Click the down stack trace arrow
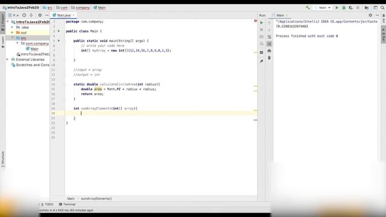 coord(270,30)
